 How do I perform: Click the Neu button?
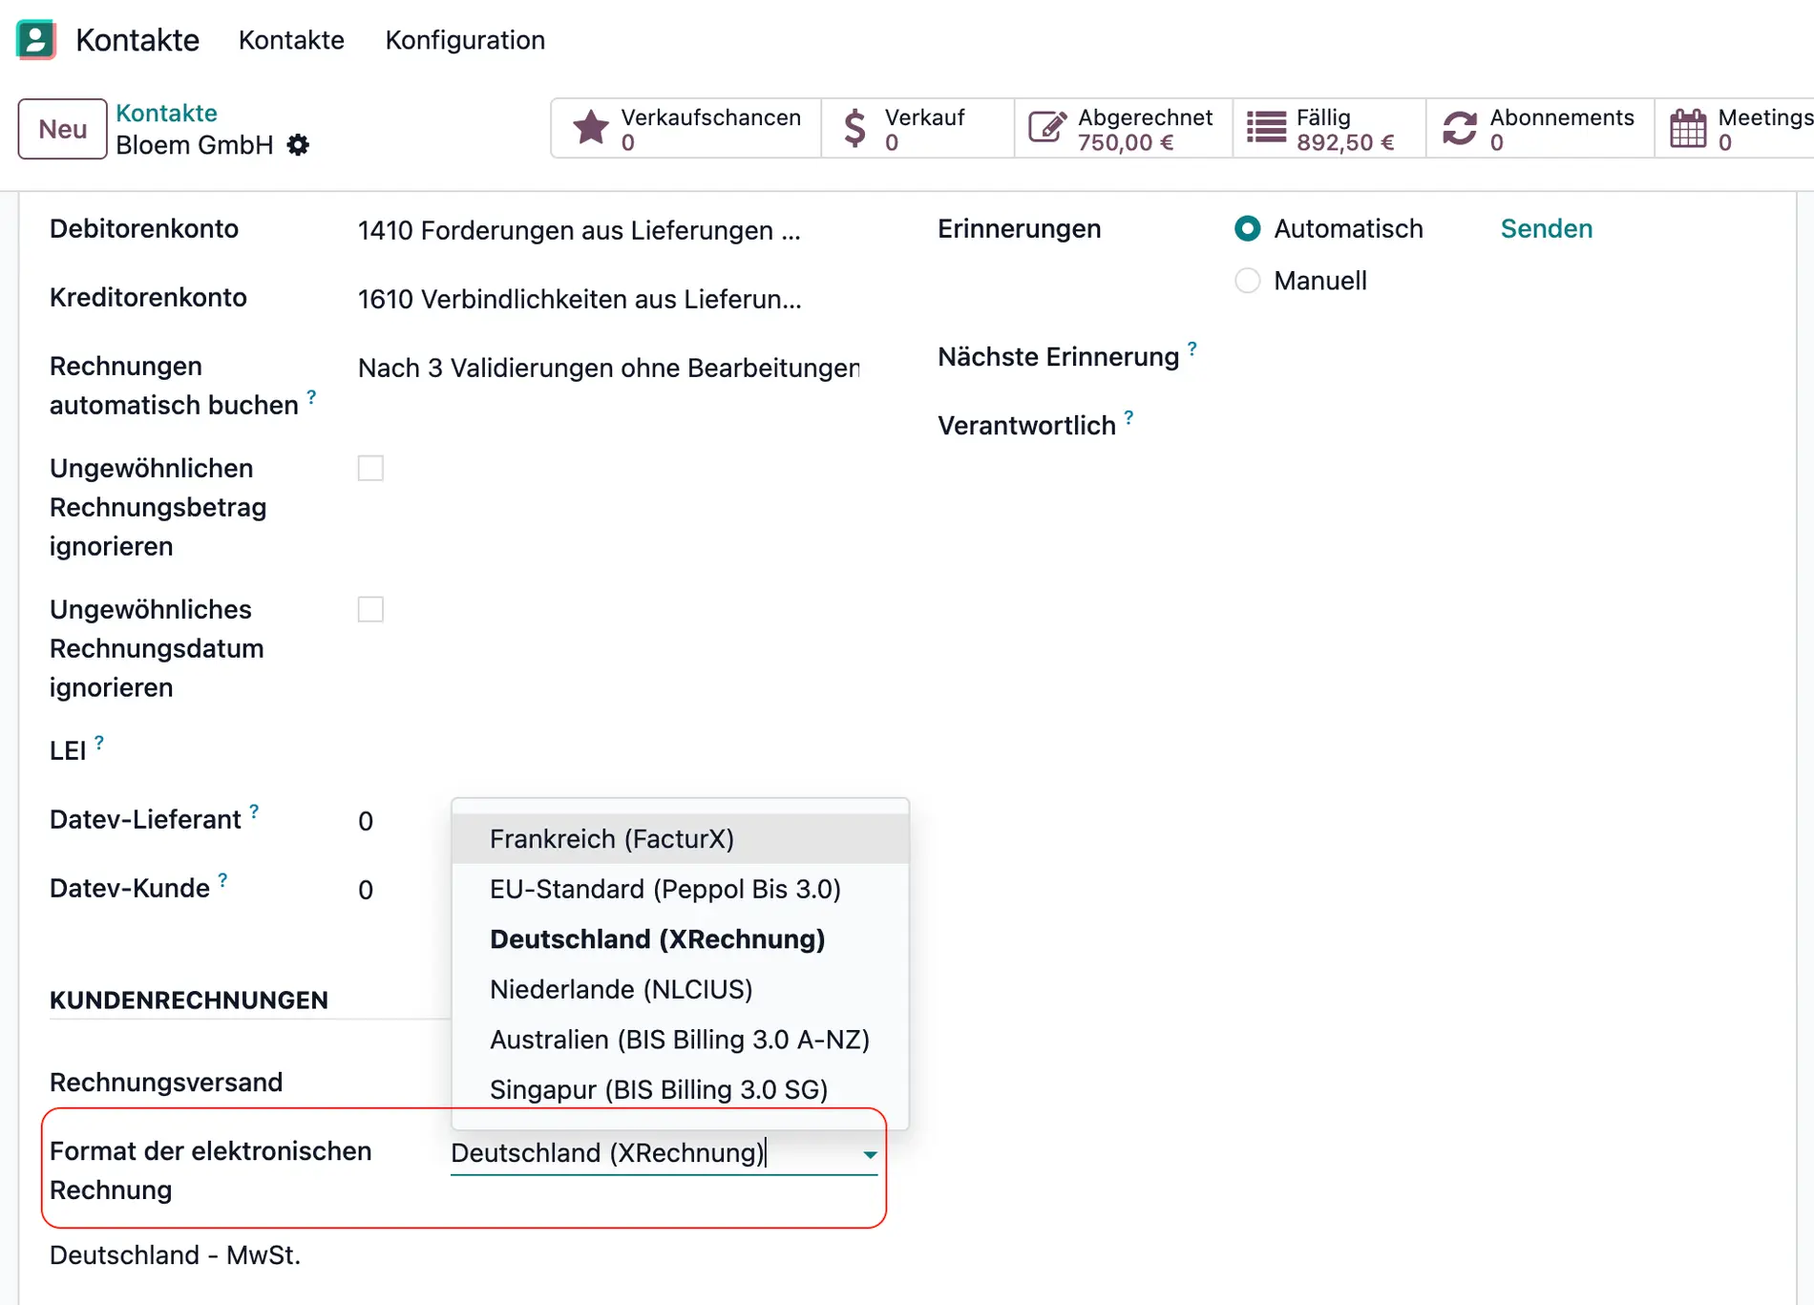pyautogui.click(x=61, y=128)
